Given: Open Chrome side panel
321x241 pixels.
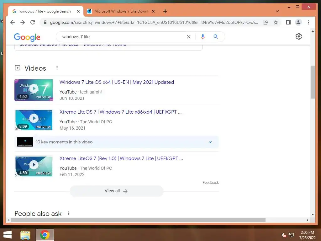Looking at the screenshot, I should point(288,22).
